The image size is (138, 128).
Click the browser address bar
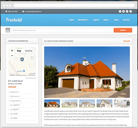coord(74,5)
